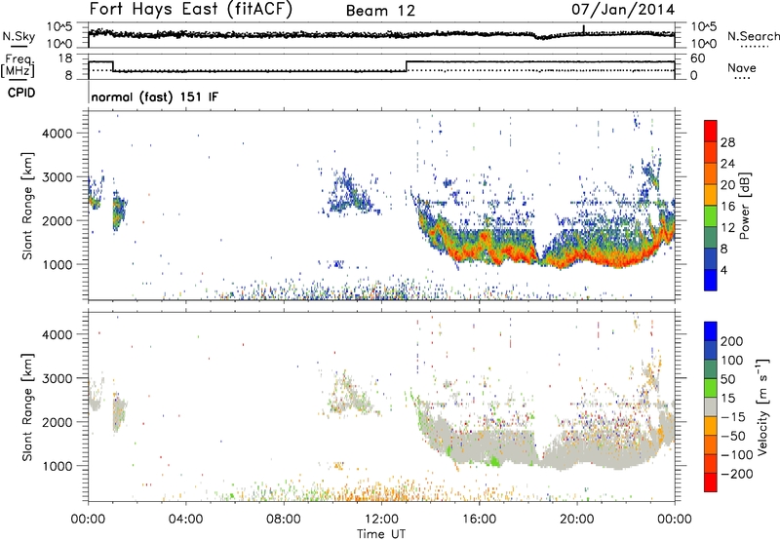Click the 'N.Sky' legend label
The image size is (780, 540).
tap(19, 36)
